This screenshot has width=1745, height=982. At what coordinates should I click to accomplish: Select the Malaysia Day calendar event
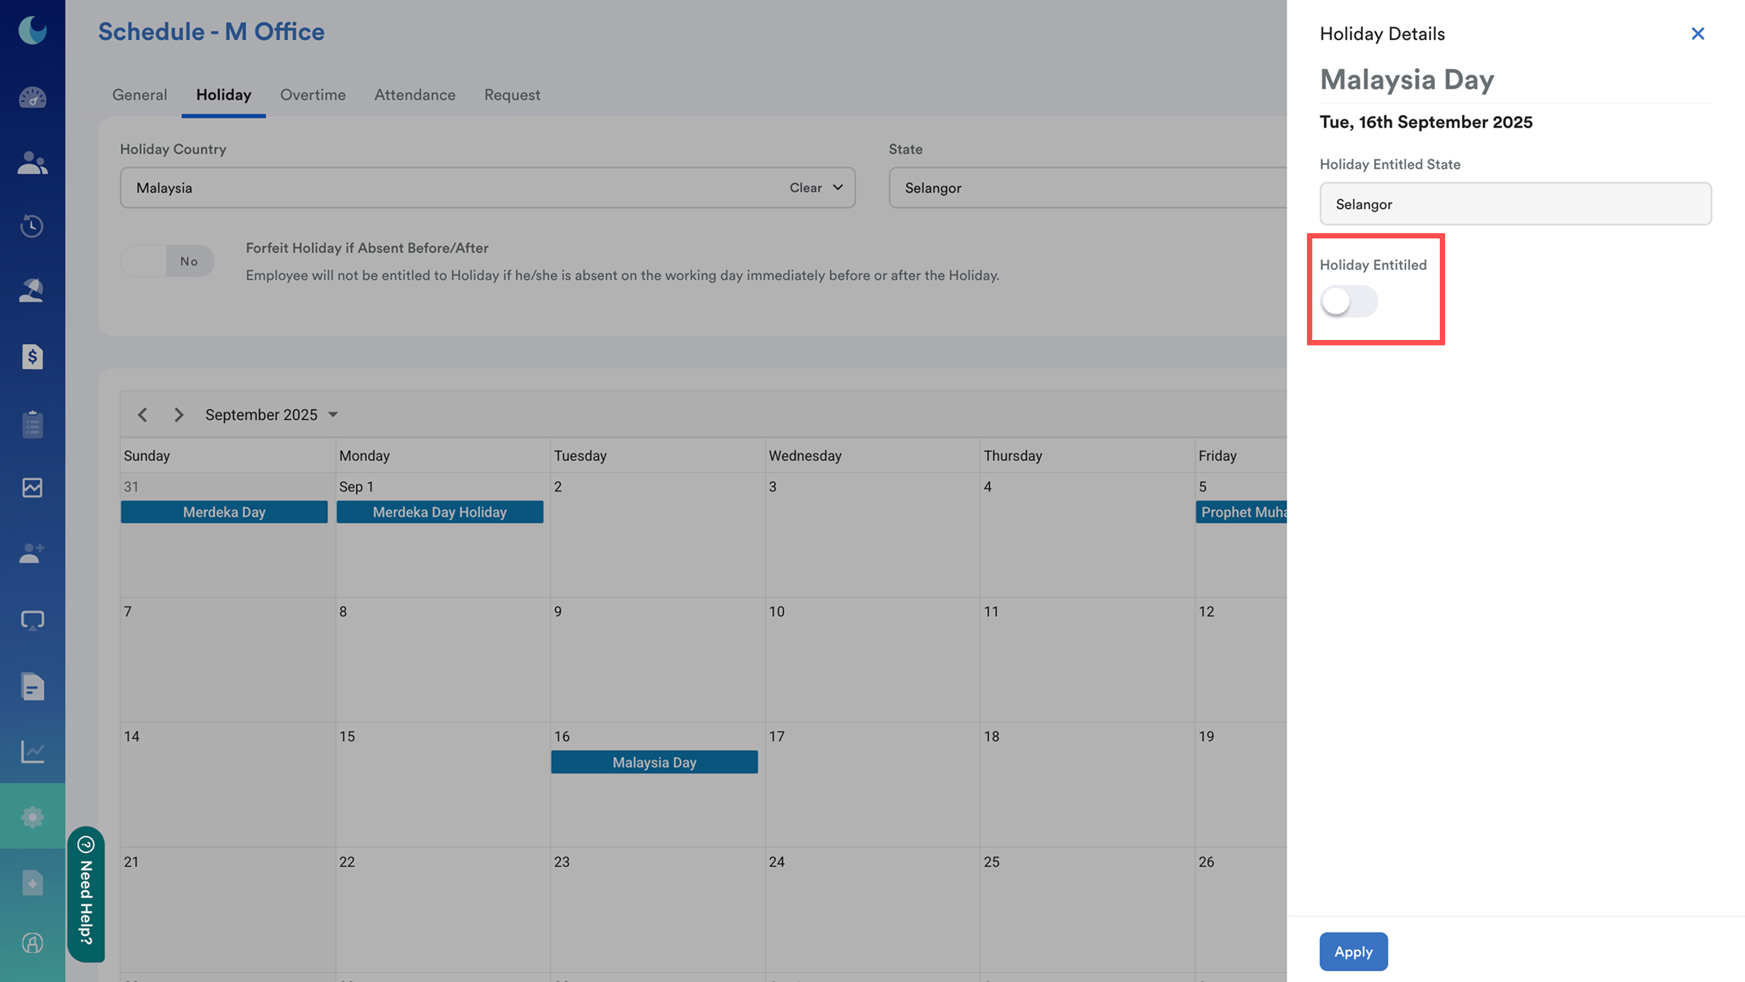pos(654,762)
